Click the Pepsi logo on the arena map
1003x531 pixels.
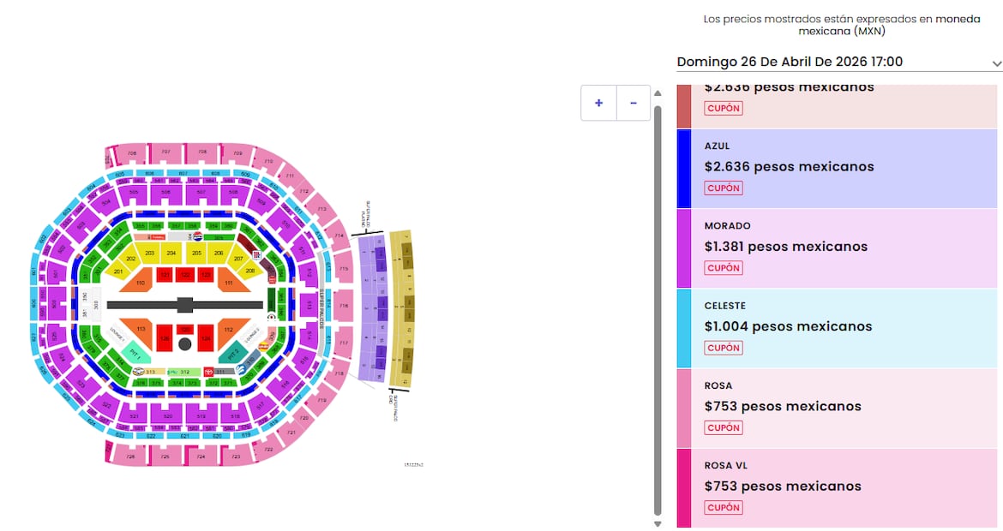tap(199, 236)
